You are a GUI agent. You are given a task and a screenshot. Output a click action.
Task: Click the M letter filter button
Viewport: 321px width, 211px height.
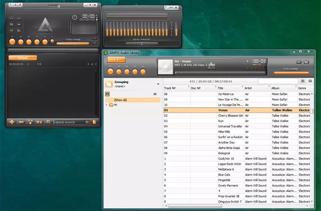point(107,94)
